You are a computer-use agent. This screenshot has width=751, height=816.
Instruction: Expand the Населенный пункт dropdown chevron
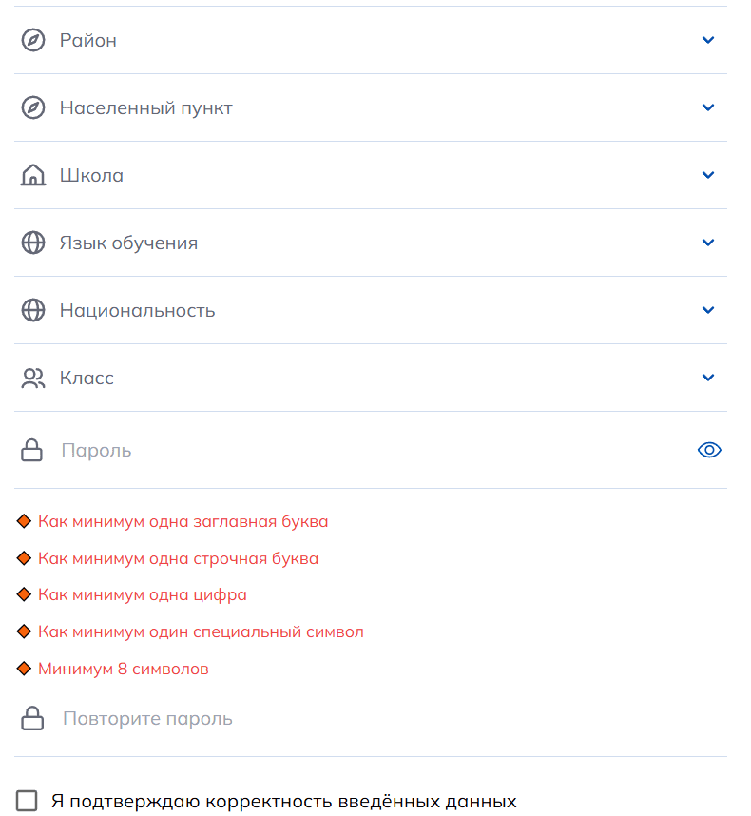coord(708,107)
